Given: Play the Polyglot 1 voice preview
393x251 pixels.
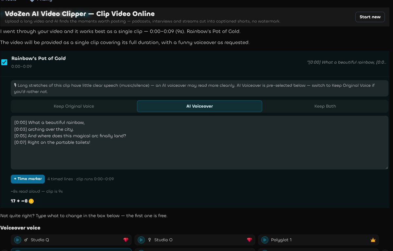Looking at the screenshot, I should coord(265,240).
